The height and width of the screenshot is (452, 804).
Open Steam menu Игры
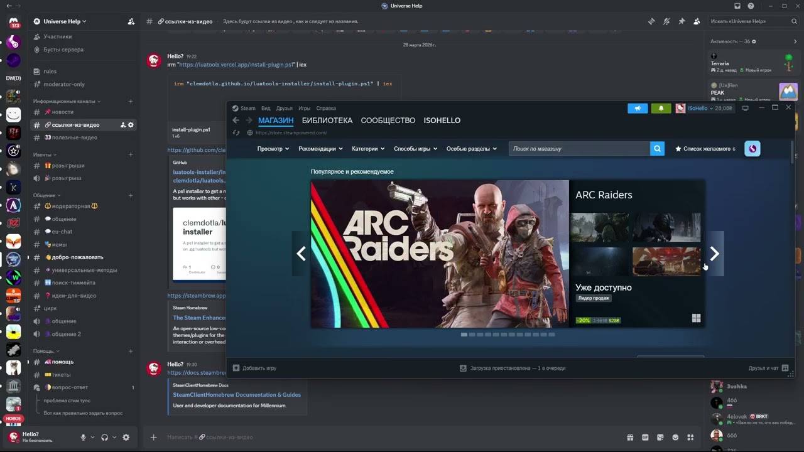(x=305, y=108)
